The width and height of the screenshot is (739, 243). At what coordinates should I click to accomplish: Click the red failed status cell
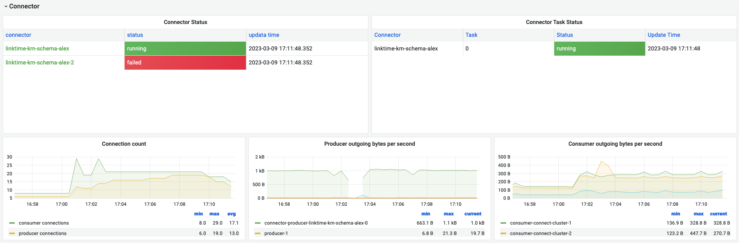(185, 62)
